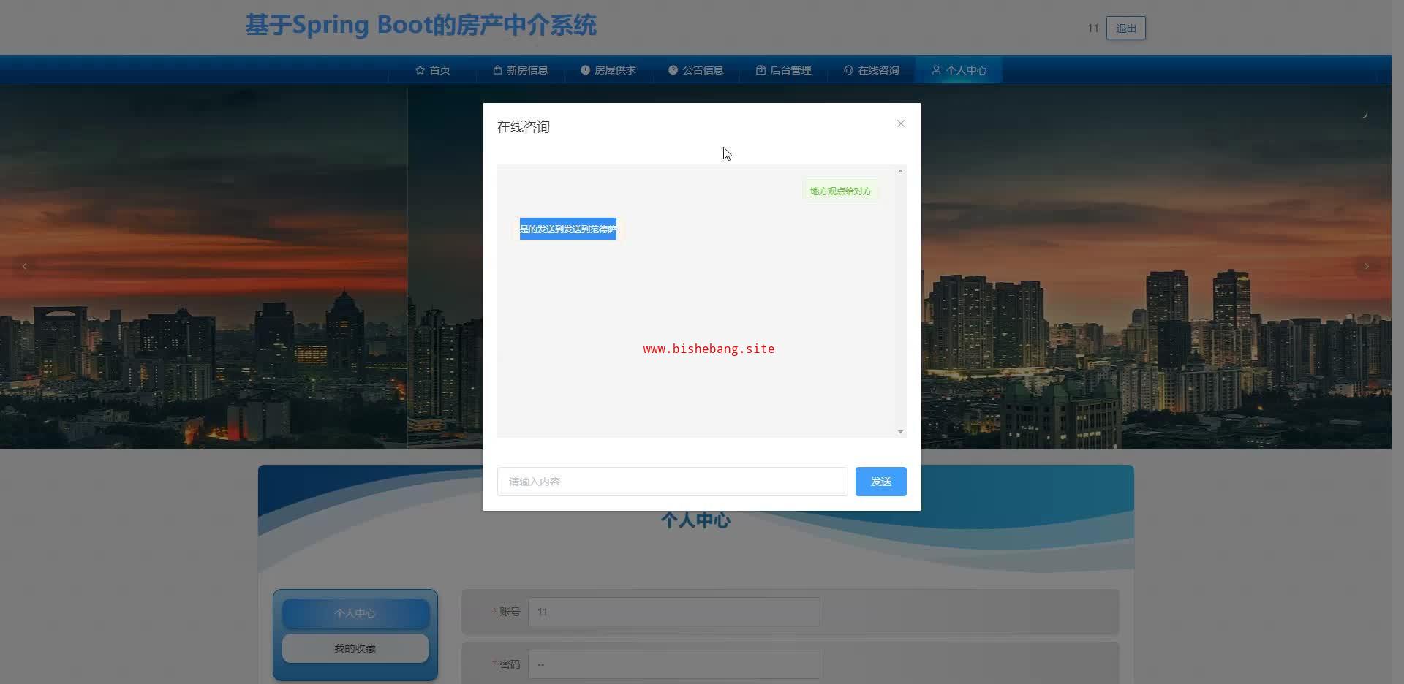Go to 房屋供求 in navigation
Viewport: 1404px width, 684px height.
coord(608,70)
